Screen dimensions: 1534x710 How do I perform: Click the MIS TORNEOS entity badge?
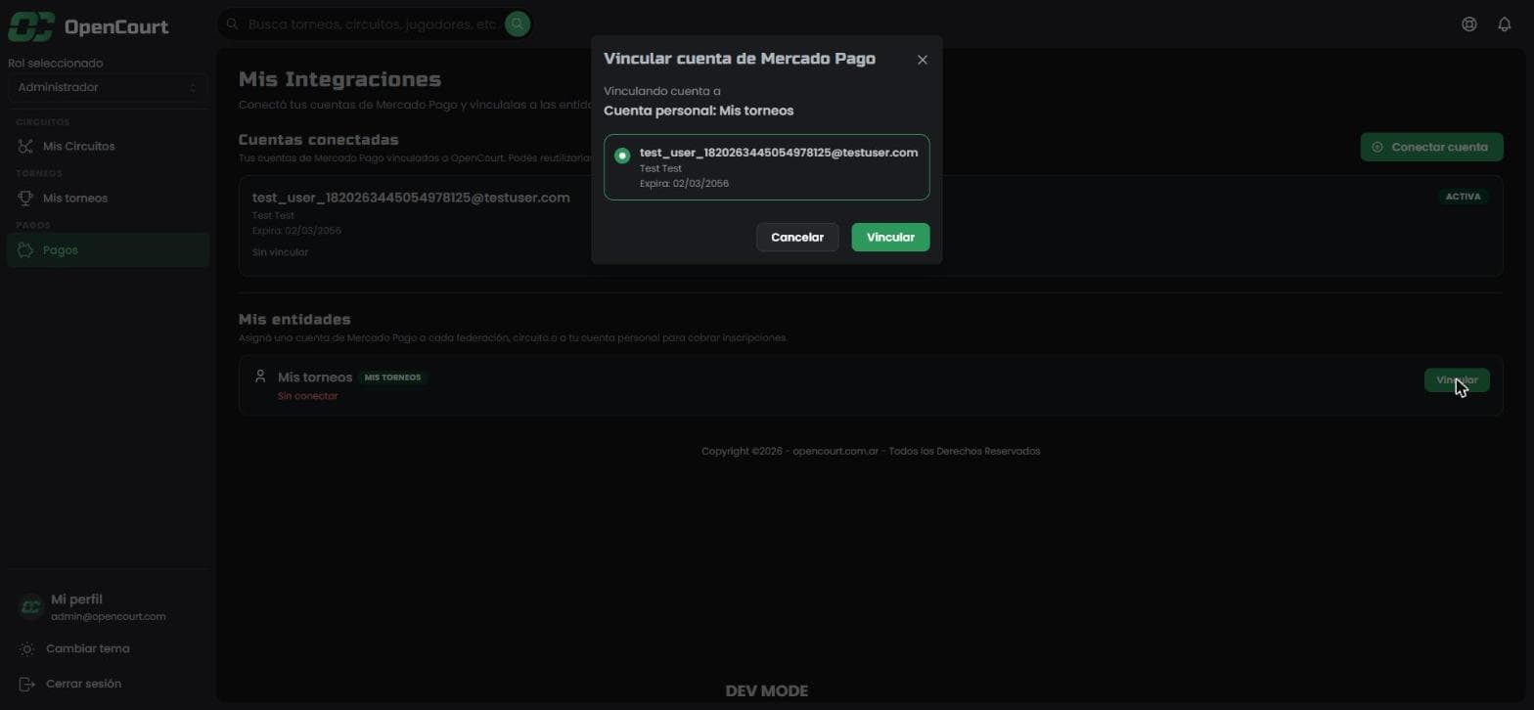[x=392, y=377]
